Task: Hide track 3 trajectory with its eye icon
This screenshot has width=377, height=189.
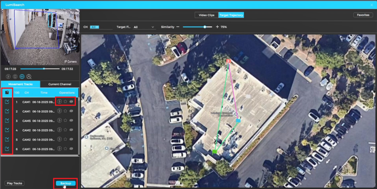Action: tap(71, 121)
